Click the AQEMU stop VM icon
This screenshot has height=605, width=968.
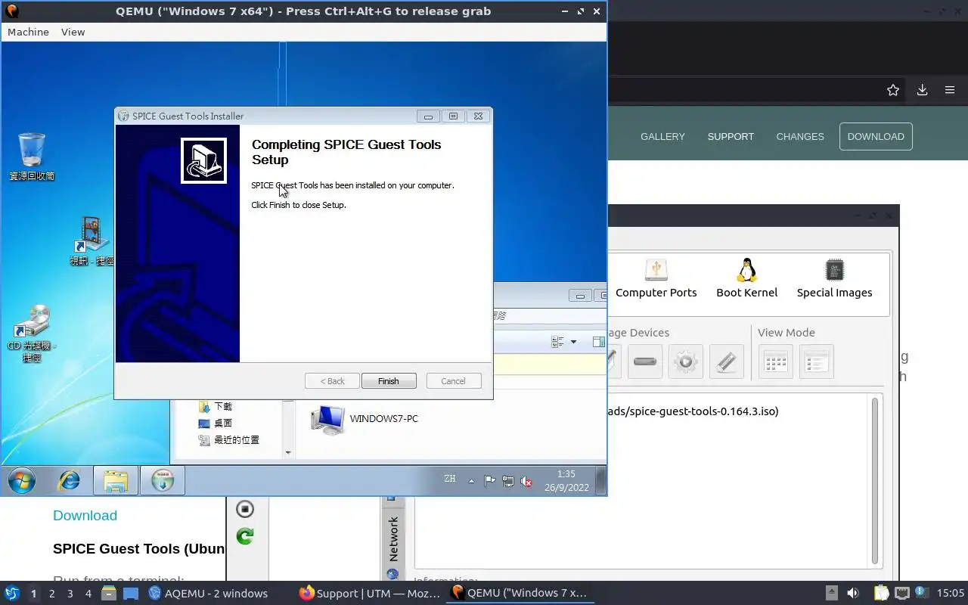245,509
